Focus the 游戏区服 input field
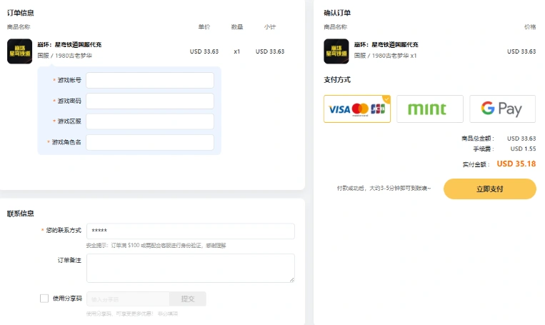This screenshot has height=325, width=545. coord(150,121)
